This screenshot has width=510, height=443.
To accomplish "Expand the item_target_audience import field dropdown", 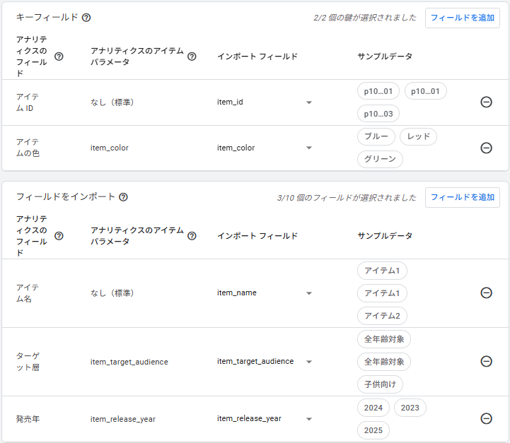I will [309, 361].
